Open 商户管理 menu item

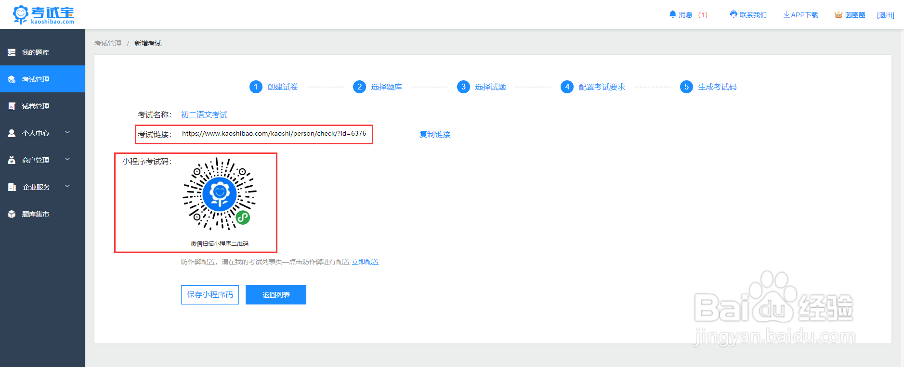42,160
